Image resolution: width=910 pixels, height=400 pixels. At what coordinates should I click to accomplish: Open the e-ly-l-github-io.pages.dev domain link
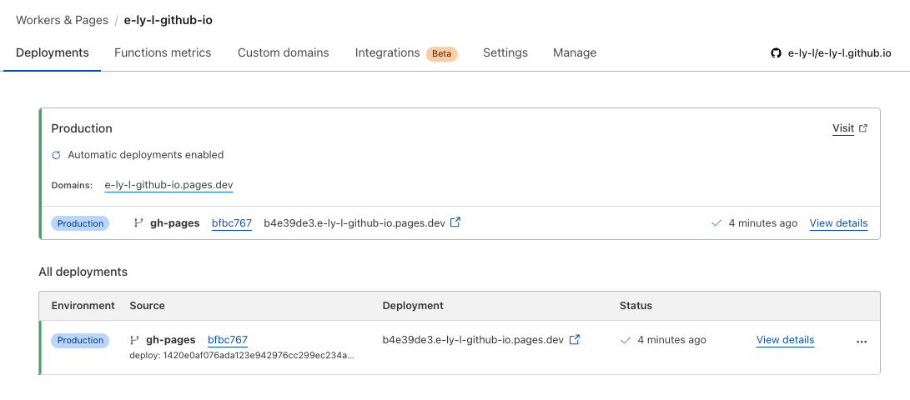pyautogui.click(x=168, y=185)
